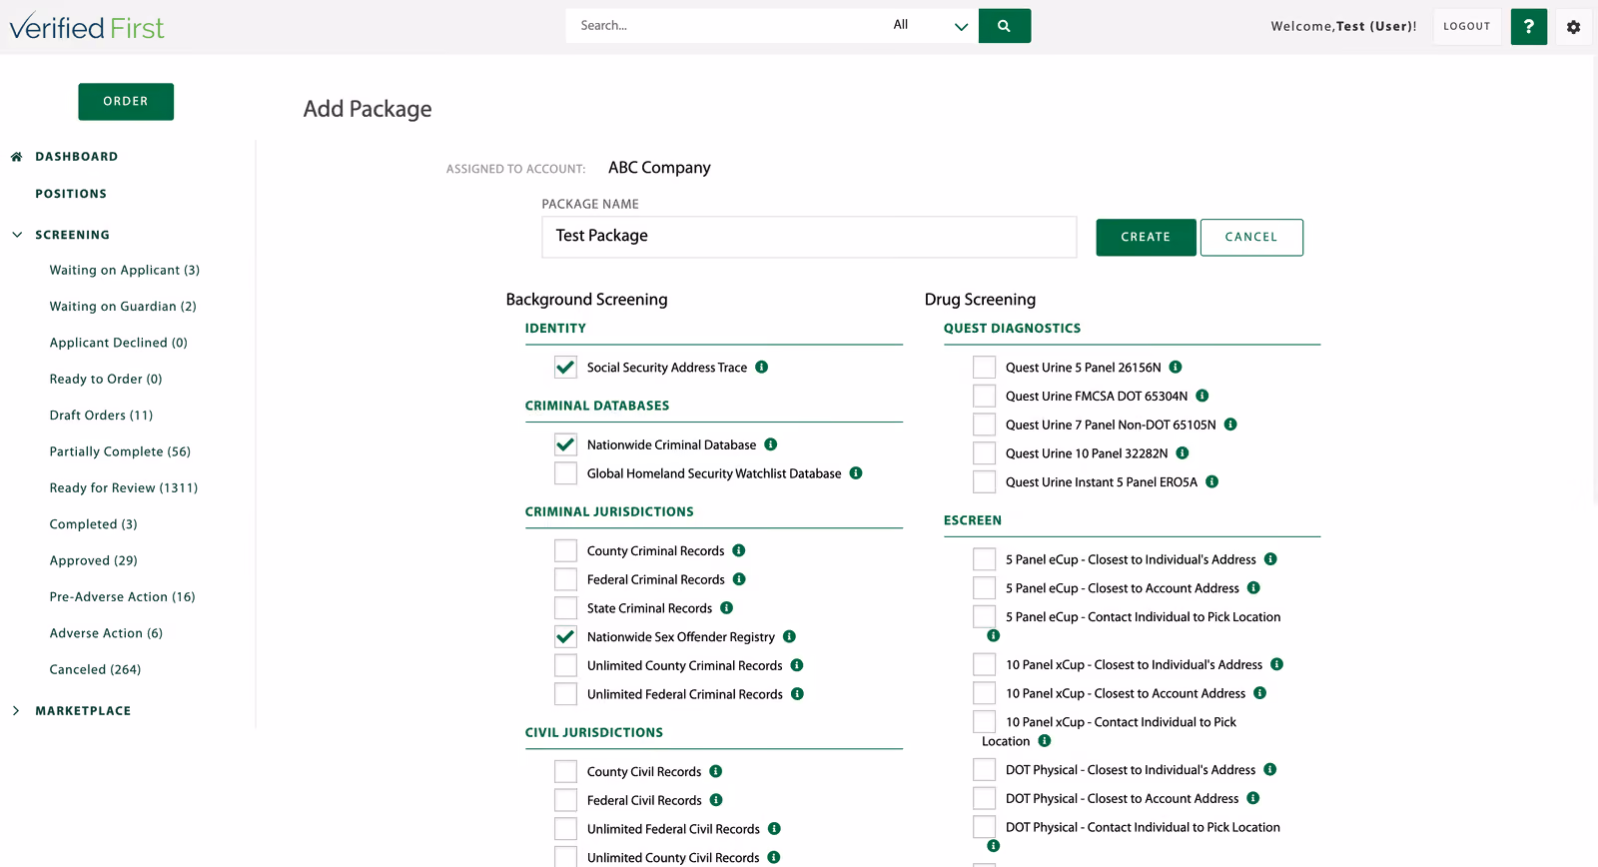The height and width of the screenshot is (867, 1598).
Task: Click info icon for Quest Urine 10 Panel 32282N
Action: pos(1183,452)
